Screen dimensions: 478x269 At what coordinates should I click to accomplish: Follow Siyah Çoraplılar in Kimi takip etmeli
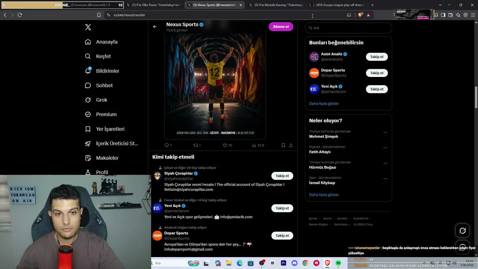282,176
